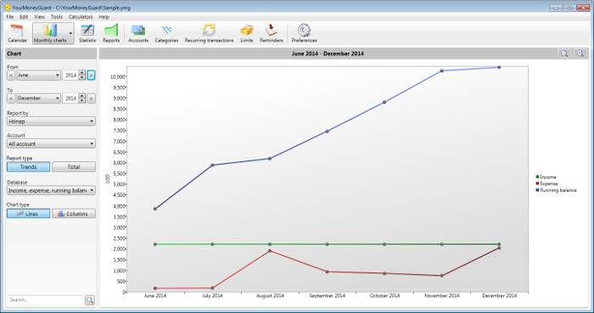Click the September 2014 axis label

327,296
